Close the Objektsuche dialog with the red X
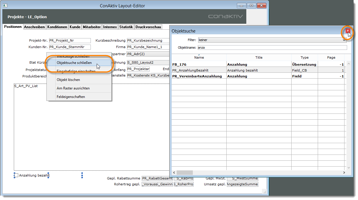 [348, 31]
